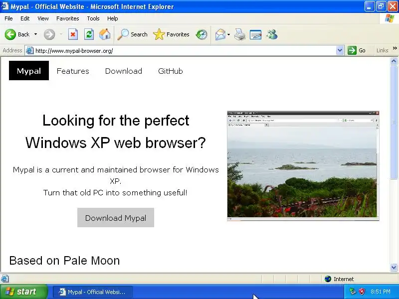
Task: Click the browser screenshot image
Action: tap(303, 166)
